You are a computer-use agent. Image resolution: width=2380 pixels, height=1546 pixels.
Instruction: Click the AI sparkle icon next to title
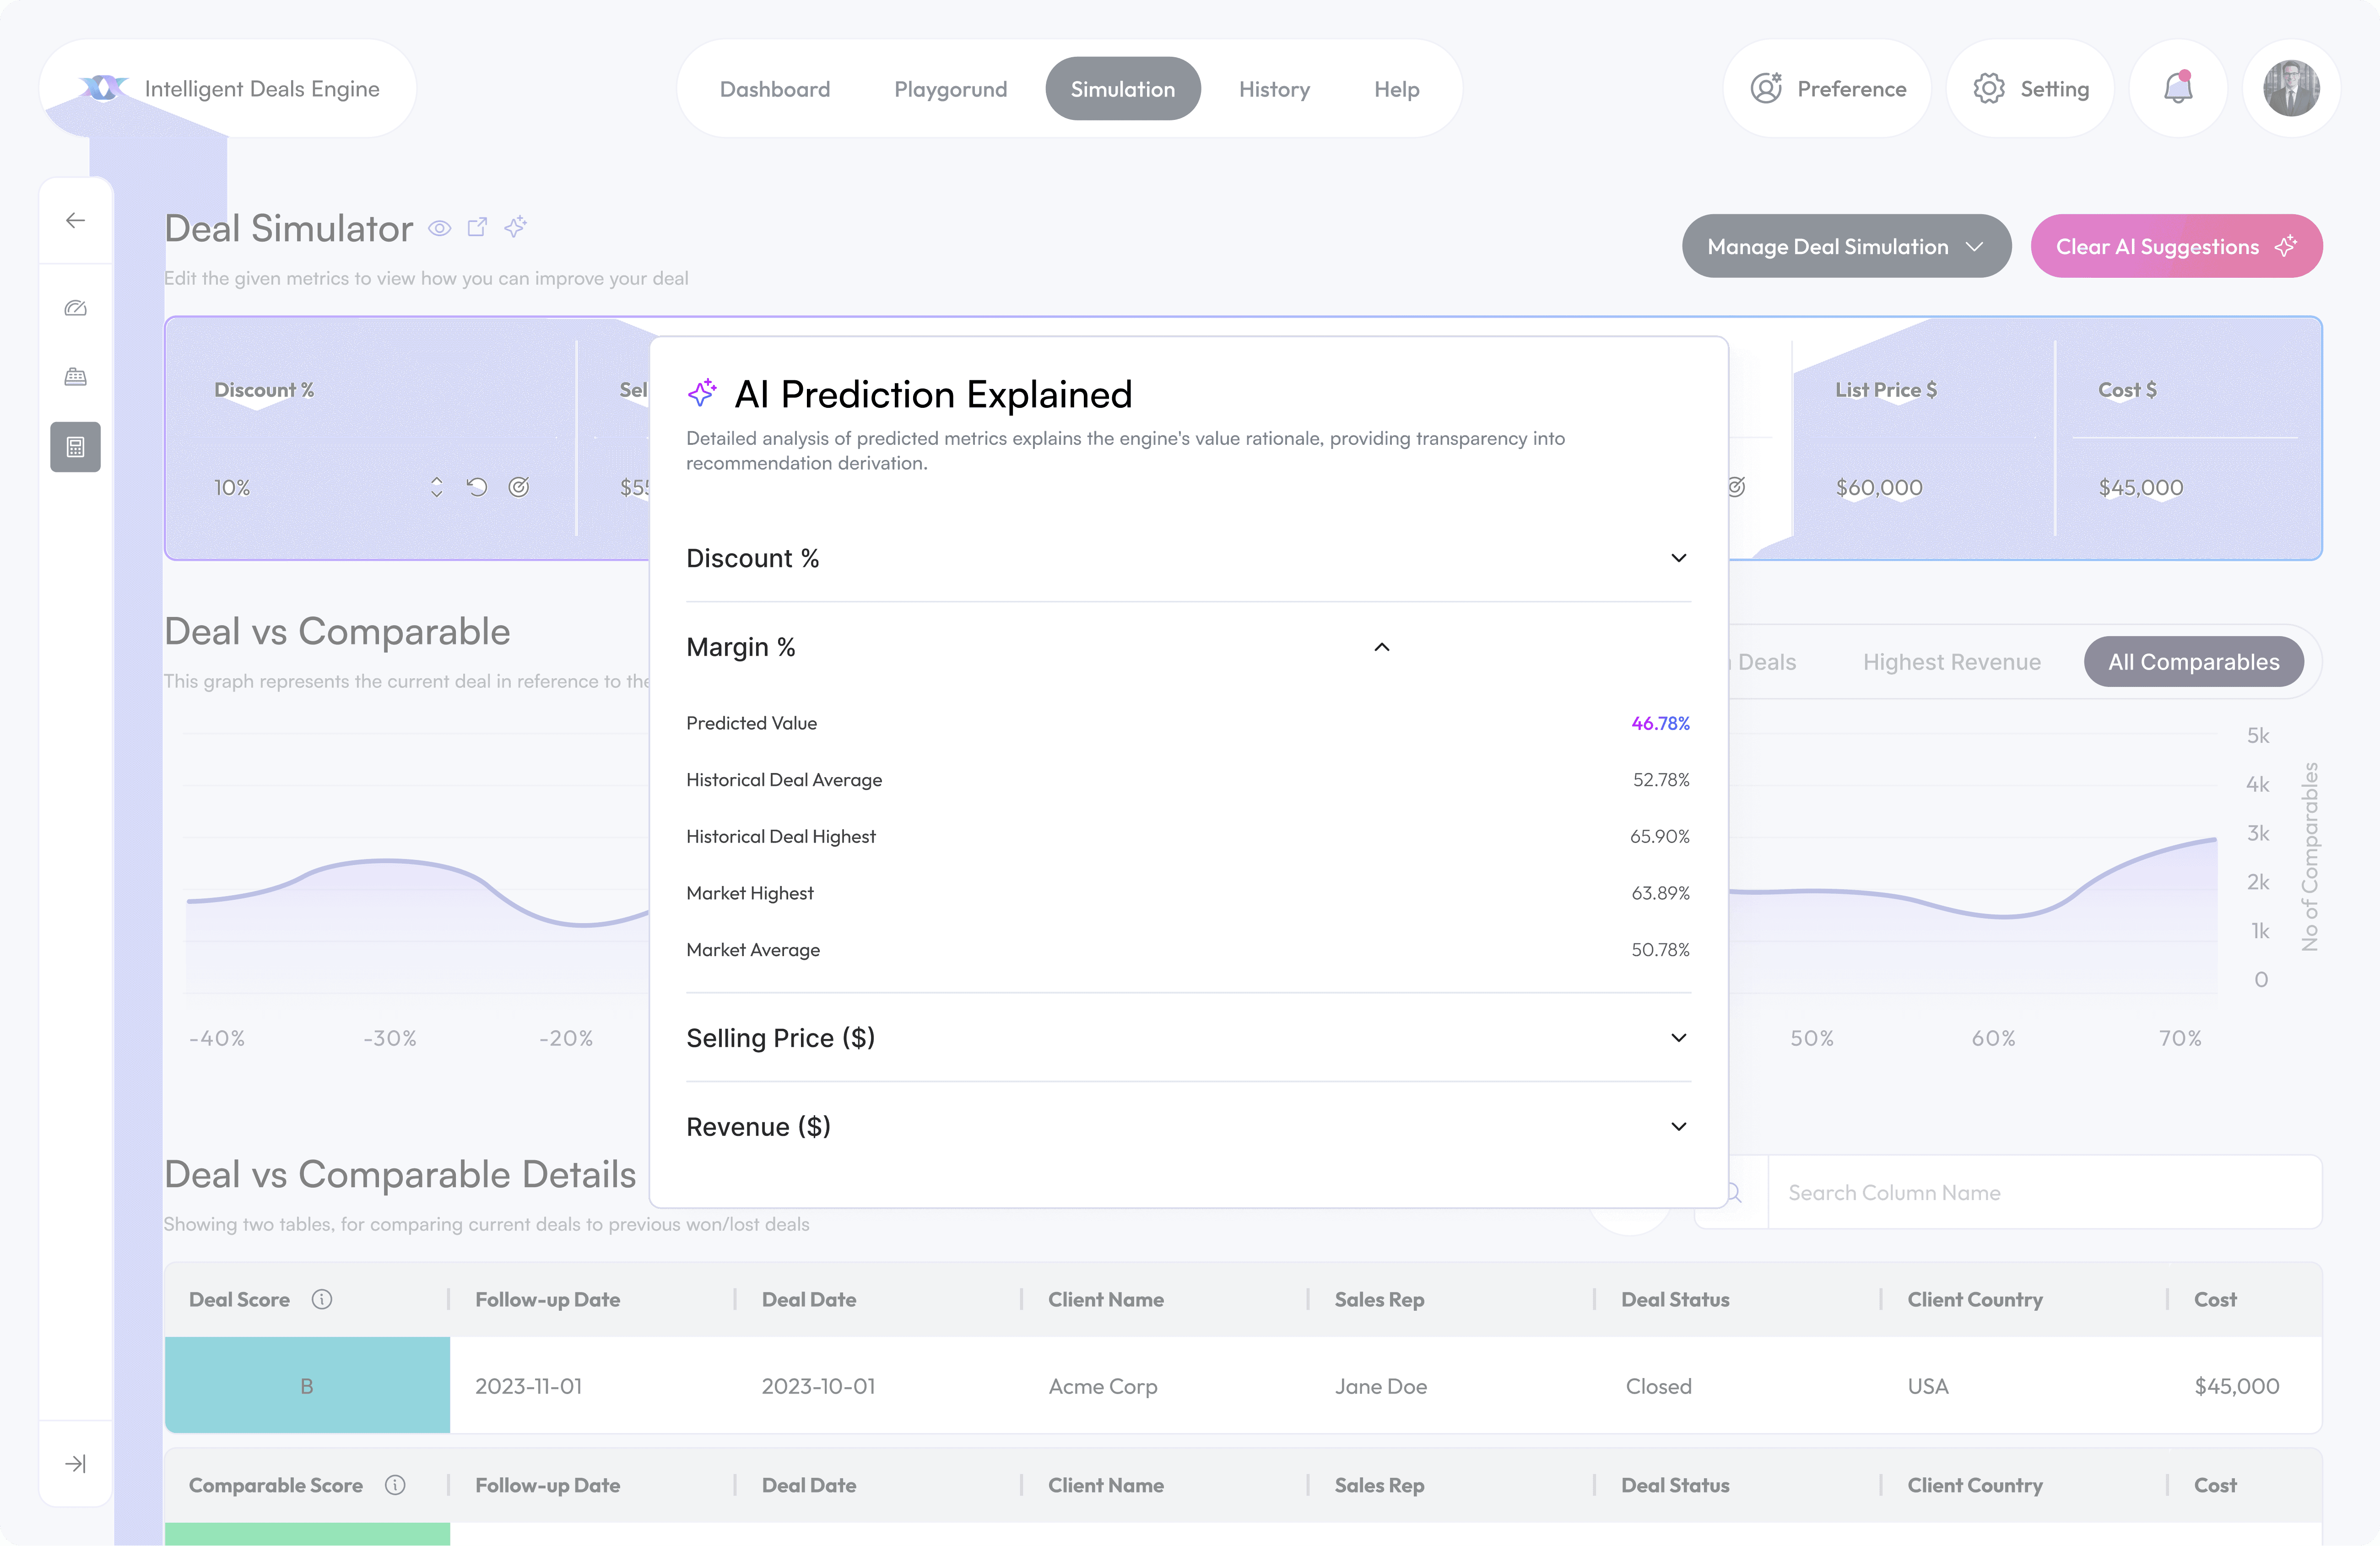[515, 227]
